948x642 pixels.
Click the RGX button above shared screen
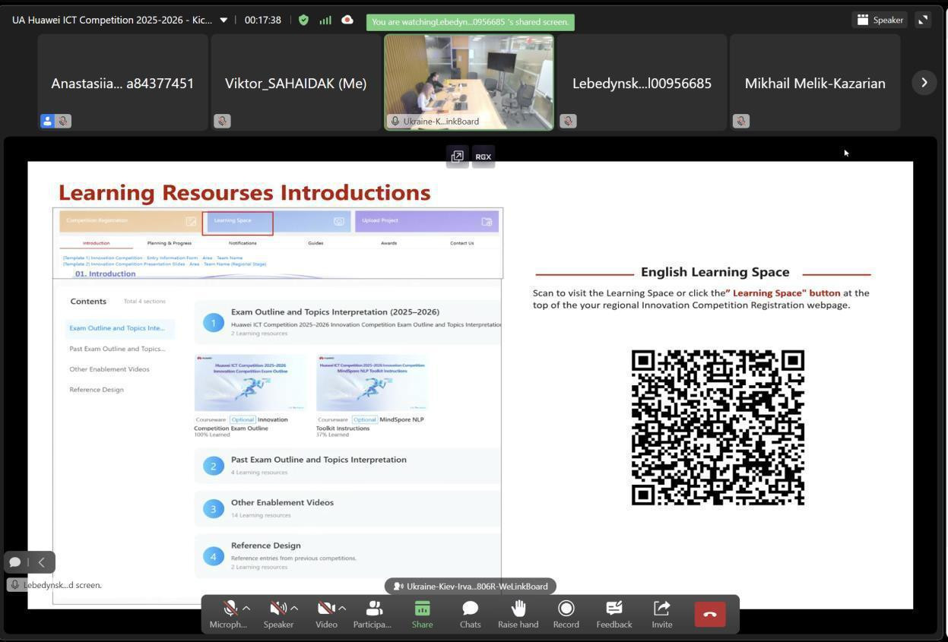(x=484, y=157)
